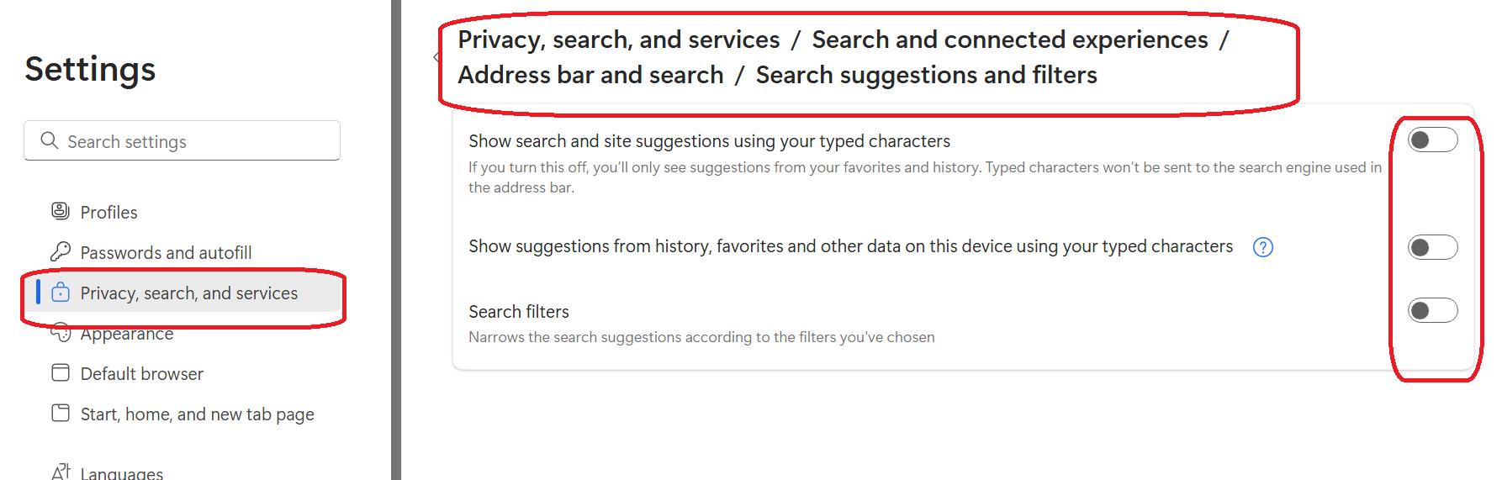Open the Address bar and search breadcrumb
Image resolution: width=1502 pixels, height=480 pixels.
[x=590, y=75]
